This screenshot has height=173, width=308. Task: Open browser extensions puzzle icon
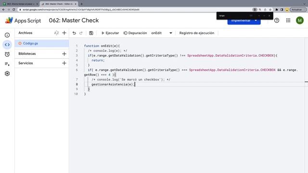277,10
